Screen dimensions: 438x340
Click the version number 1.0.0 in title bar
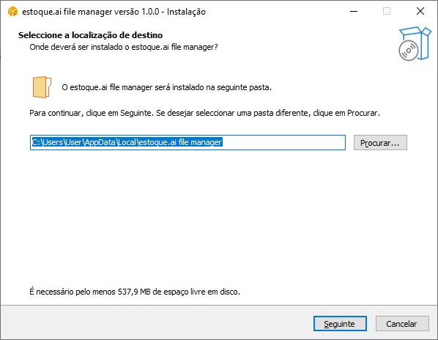pyautogui.click(x=150, y=12)
